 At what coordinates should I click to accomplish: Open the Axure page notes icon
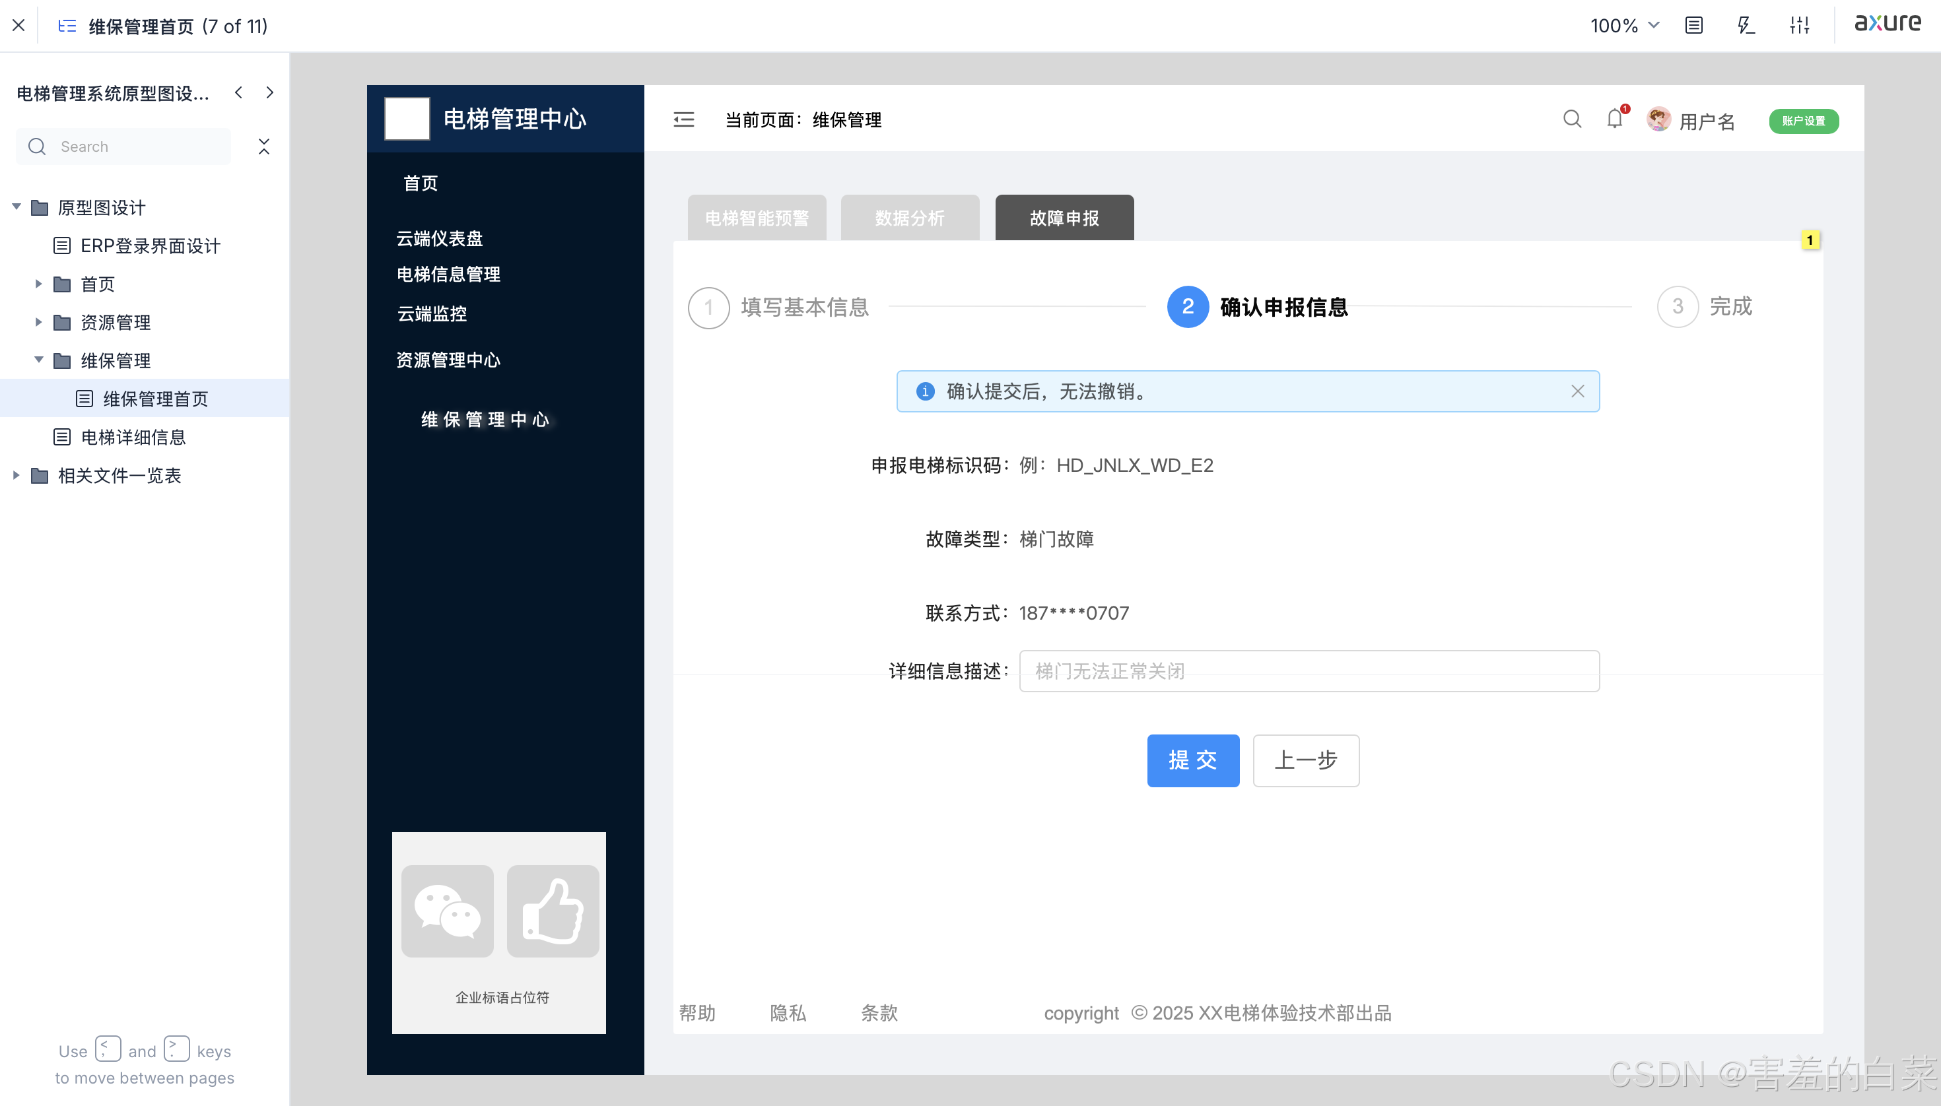[1693, 25]
